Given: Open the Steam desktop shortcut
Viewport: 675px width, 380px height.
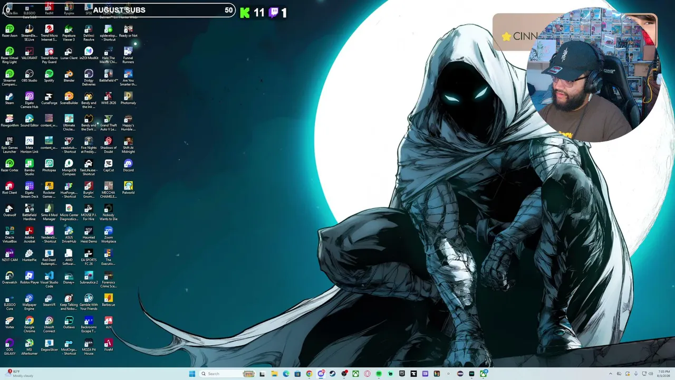Looking at the screenshot, I should 9,99.
